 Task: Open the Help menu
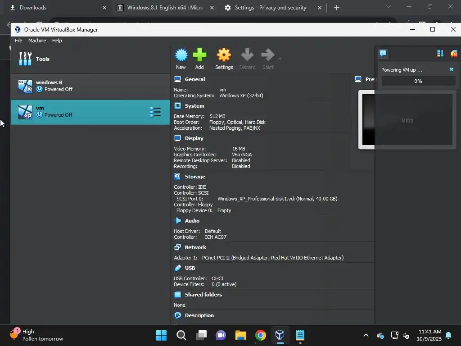pos(57,41)
